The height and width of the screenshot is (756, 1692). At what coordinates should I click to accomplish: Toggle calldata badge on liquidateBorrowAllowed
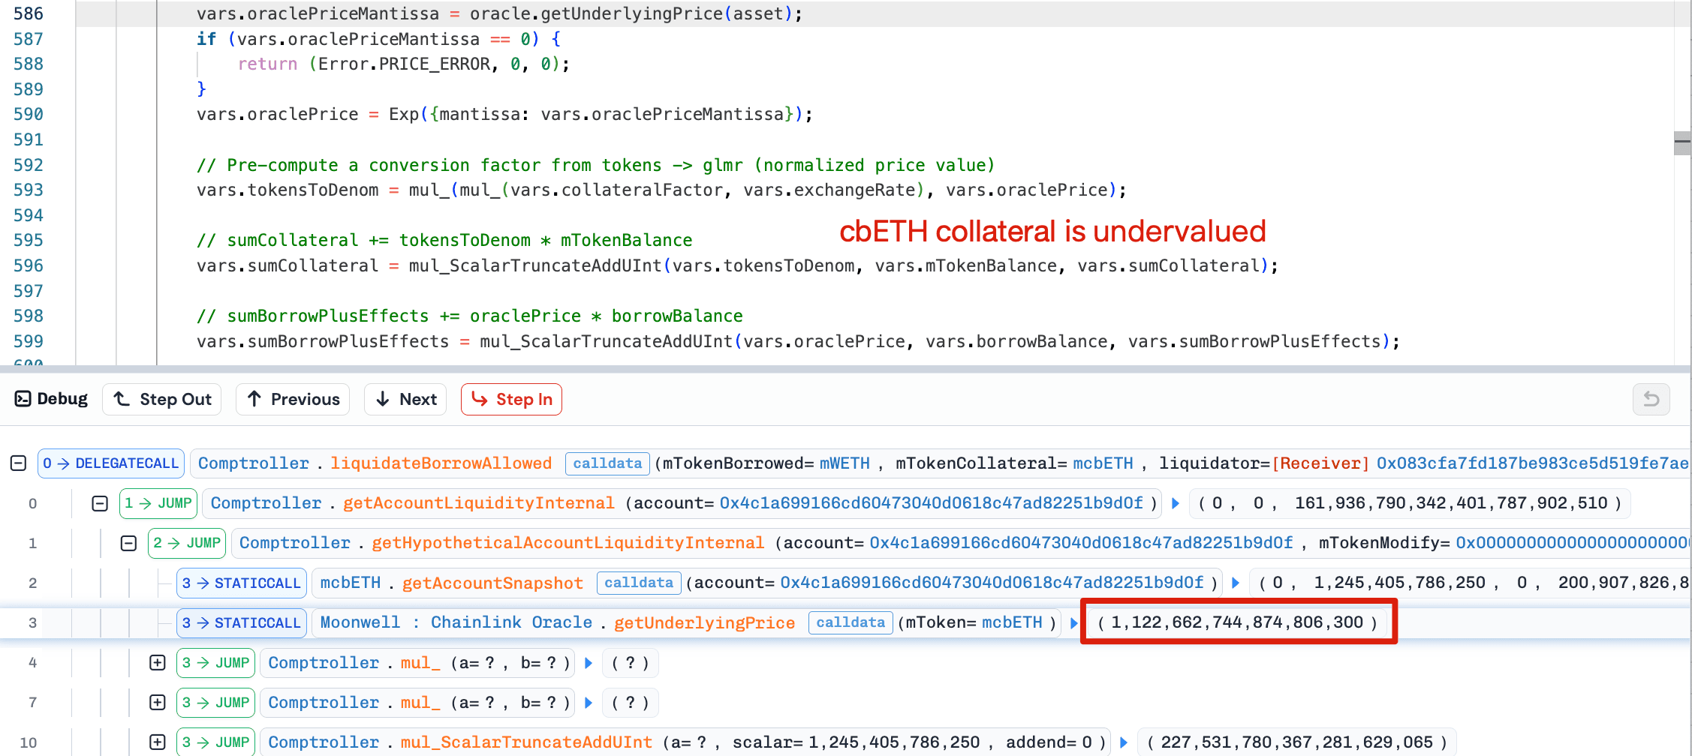607,463
